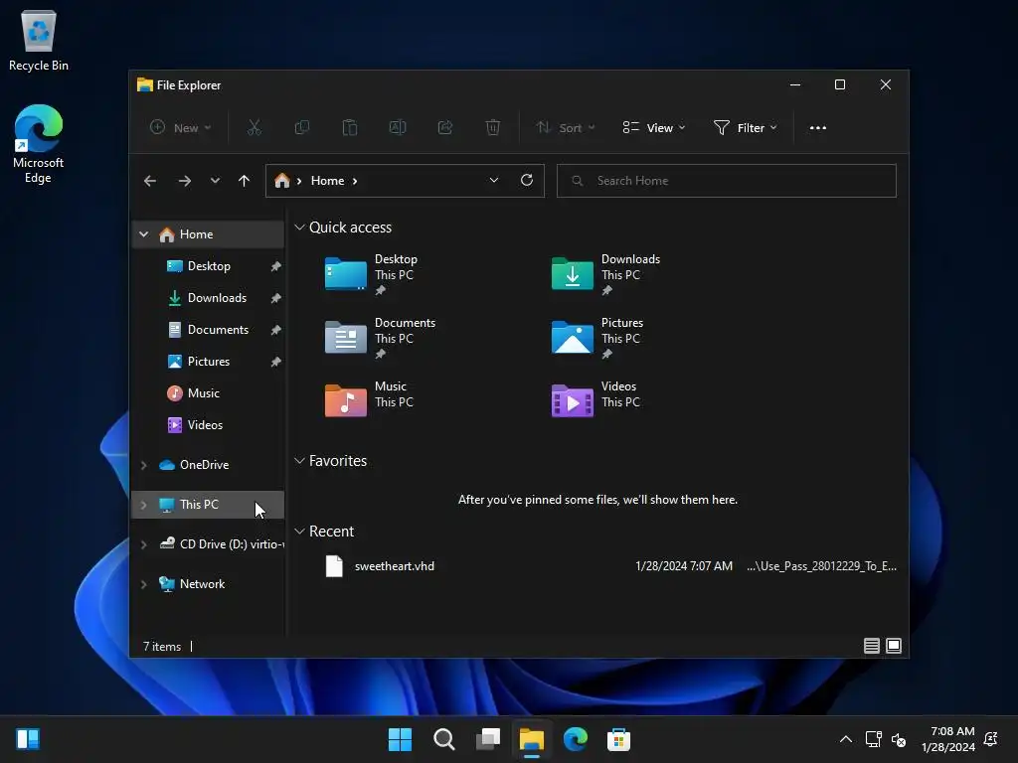Image resolution: width=1018 pixels, height=763 pixels.
Task: Open Task View from the taskbar
Action: (488, 739)
